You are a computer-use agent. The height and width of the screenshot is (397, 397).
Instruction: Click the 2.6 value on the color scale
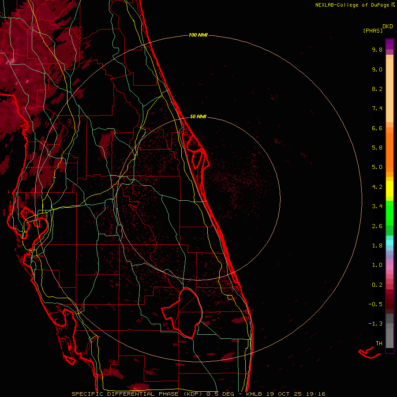(377, 226)
